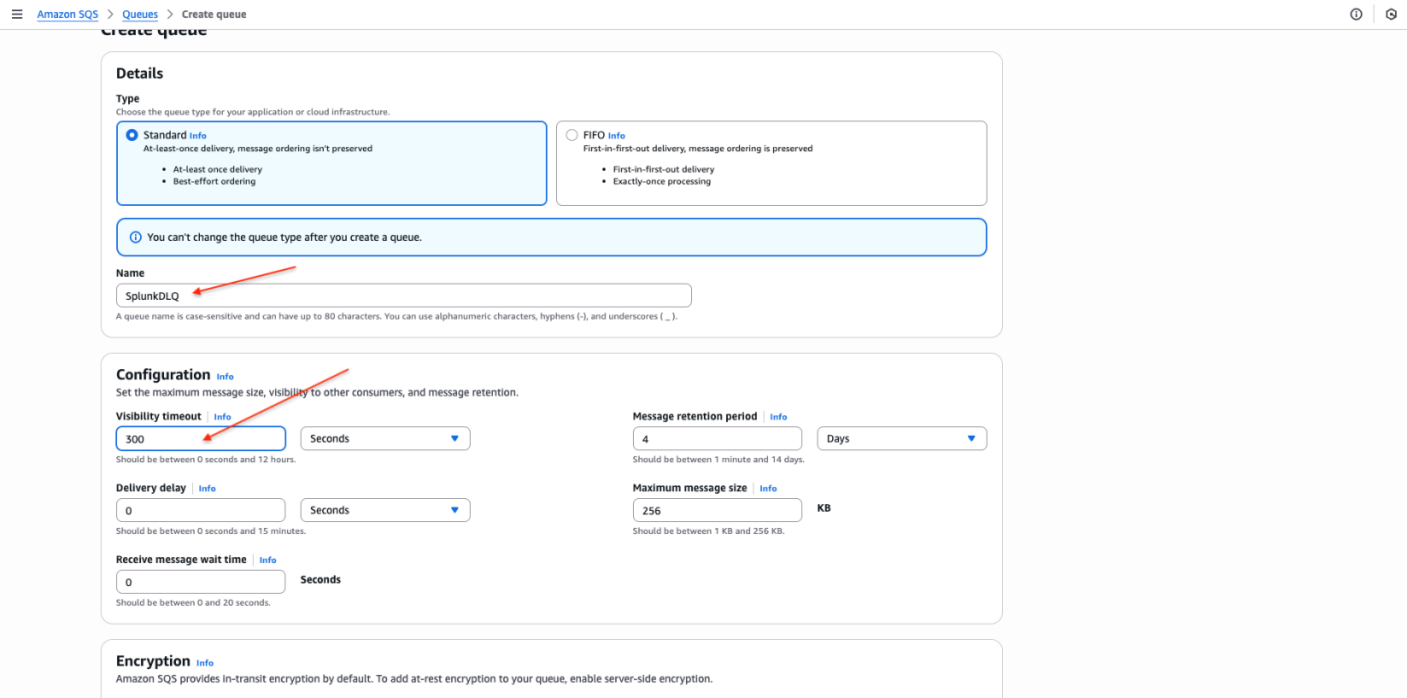Click the queue Name input field

(x=403, y=296)
